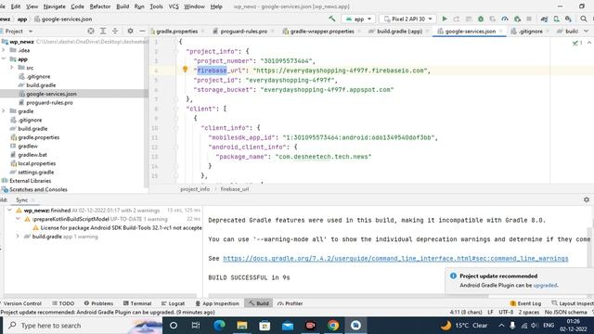Expand the .idea folder
The height and width of the screenshot is (334, 594).
point(4,50)
